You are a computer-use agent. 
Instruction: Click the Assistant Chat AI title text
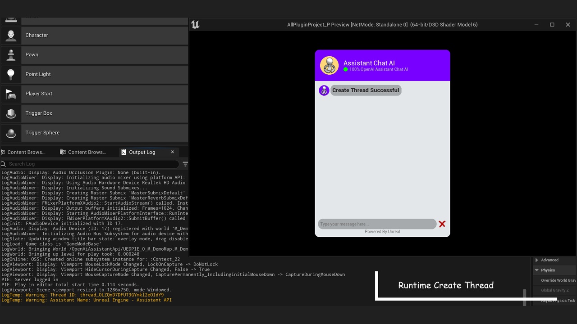coord(369,63)
